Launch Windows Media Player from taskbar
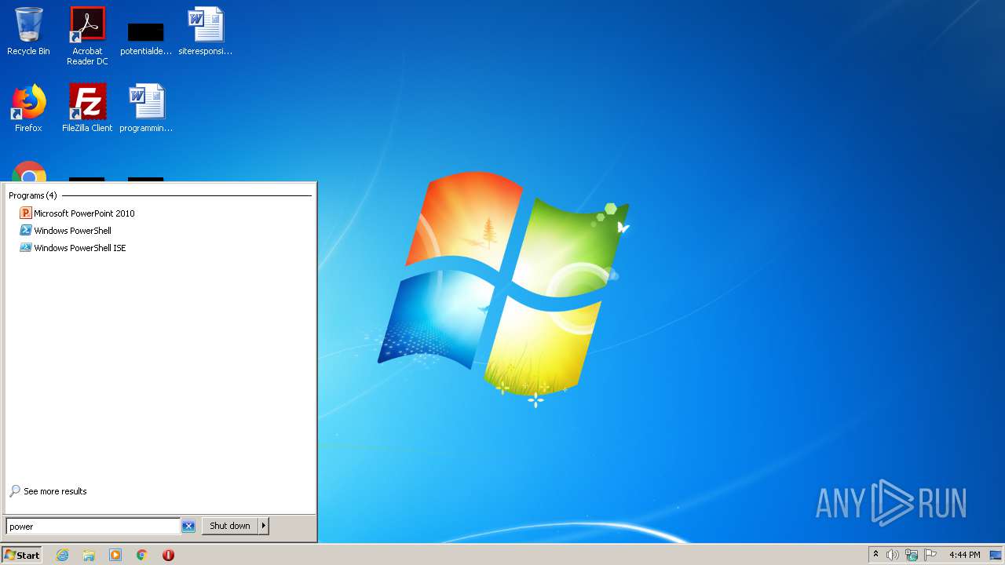 tap(115, 555)
